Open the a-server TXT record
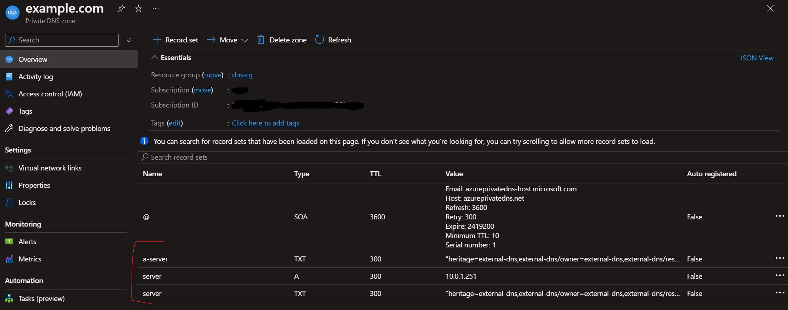This screenshot has height=310, width=788. pos(155,259)
